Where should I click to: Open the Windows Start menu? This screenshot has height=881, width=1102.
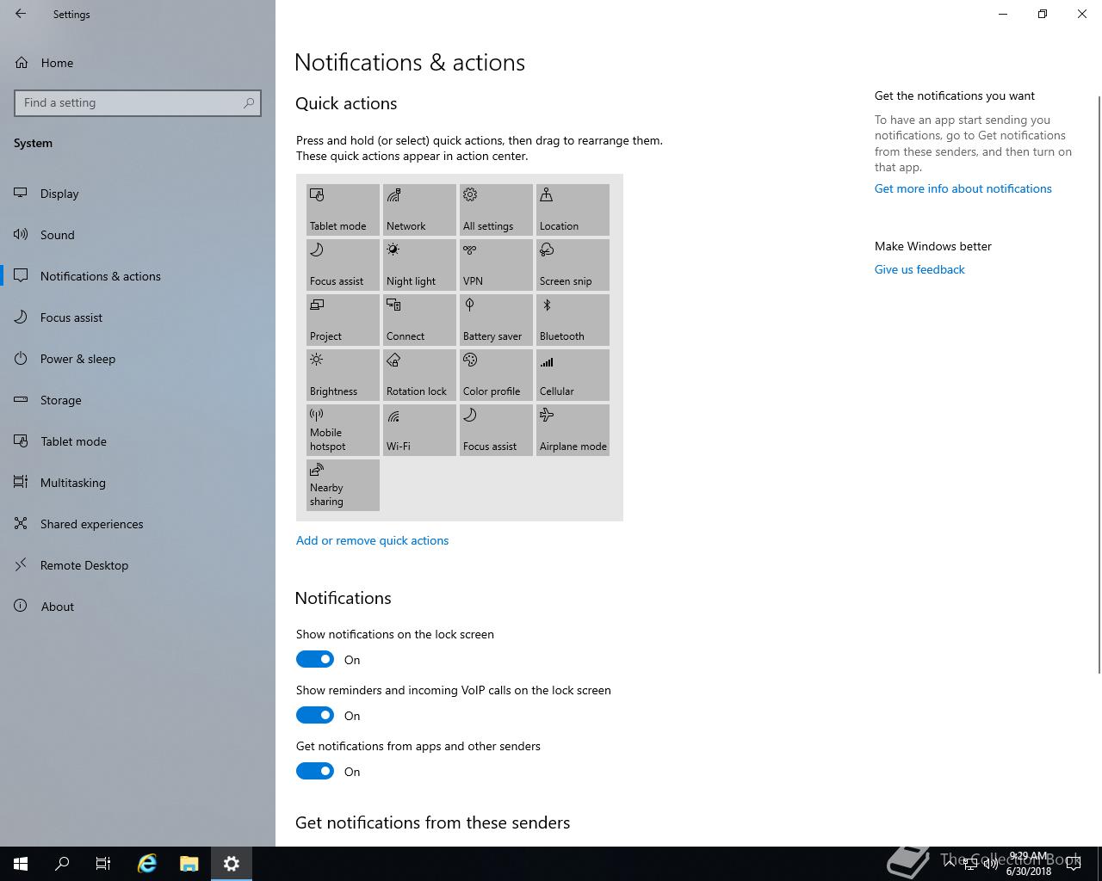pyautogui.click(x=21, y=864)
